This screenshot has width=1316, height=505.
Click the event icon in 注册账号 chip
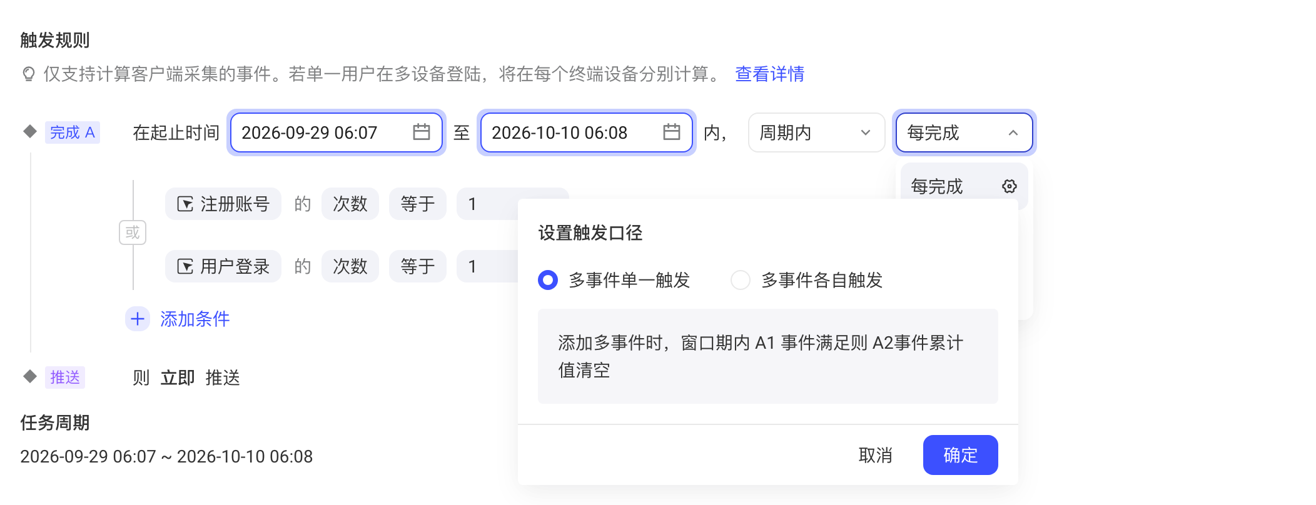tap(185, 204)
